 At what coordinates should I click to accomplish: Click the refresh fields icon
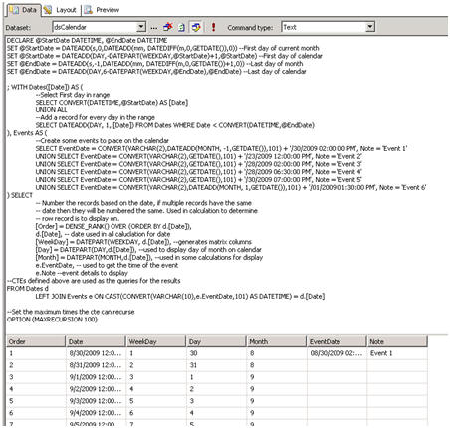[181, 27]
